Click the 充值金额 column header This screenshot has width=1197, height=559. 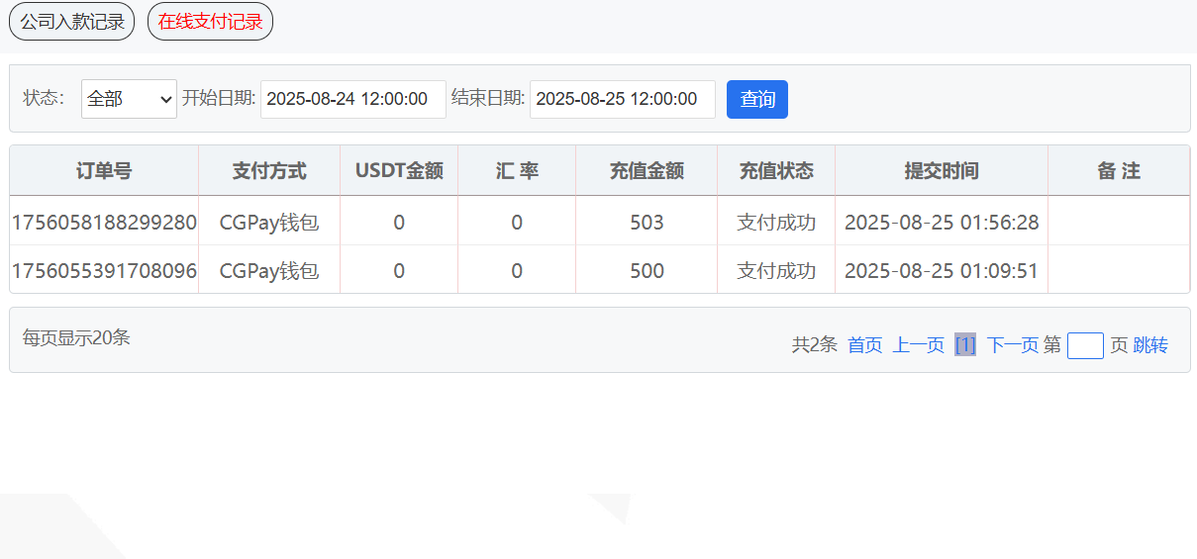coord(647,171)
